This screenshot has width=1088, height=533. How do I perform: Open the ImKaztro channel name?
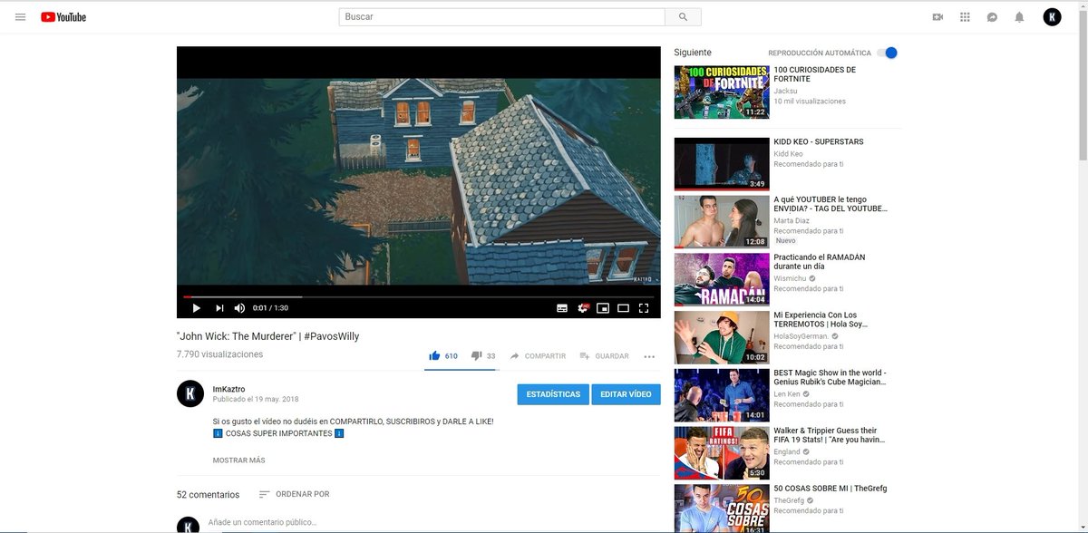tap(228, 389)
